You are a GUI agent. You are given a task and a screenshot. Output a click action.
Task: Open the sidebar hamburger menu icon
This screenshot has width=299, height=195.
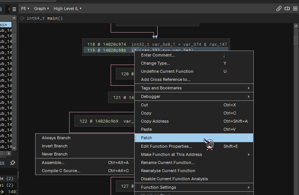pyautogui.click(x=14, y=9)
